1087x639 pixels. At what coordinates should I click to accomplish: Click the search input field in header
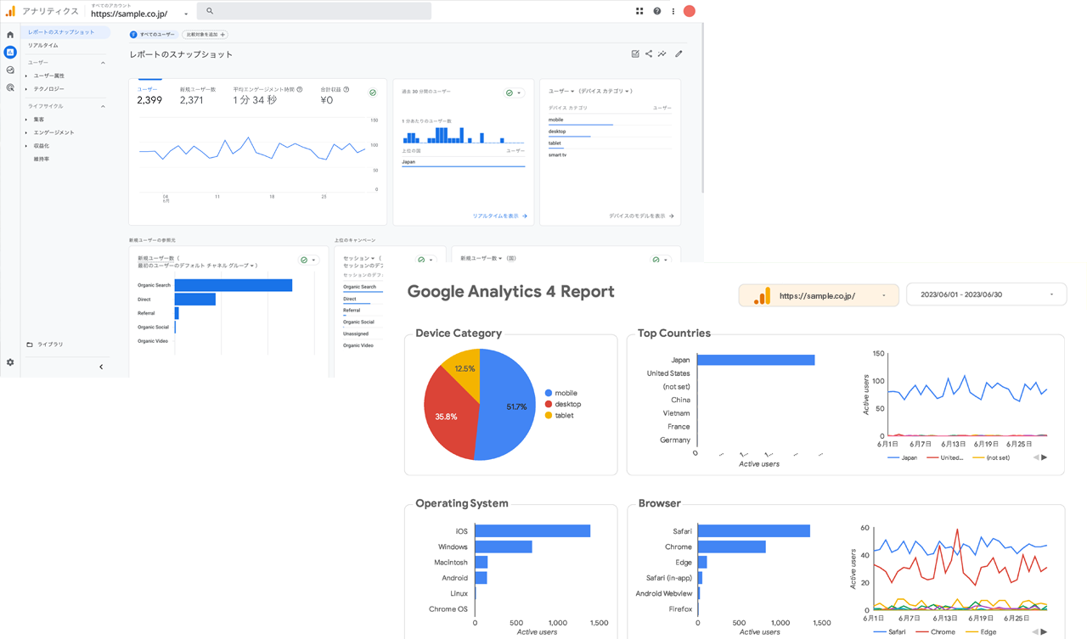(314, 11)
